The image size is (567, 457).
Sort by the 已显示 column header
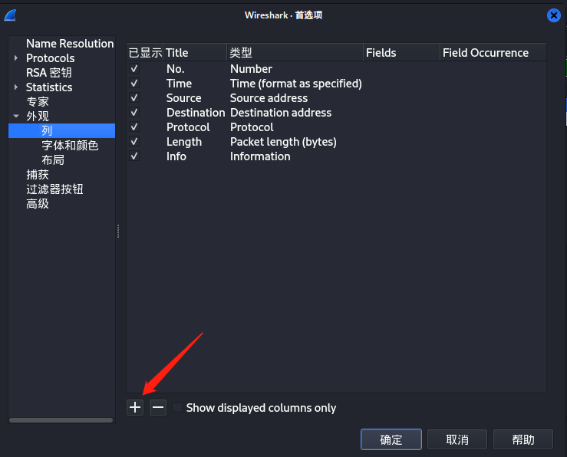145,53
